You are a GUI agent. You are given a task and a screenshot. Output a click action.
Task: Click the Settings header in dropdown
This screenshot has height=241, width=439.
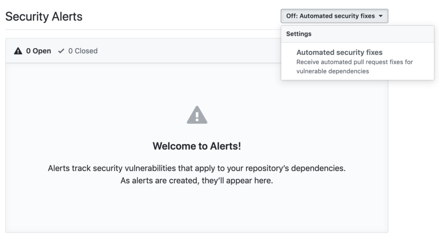click(x=299, y=34)
